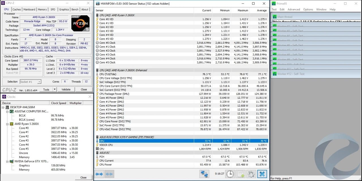
Task: Click the Multiplier column header in Clocks
Action: tap(76, 103)
